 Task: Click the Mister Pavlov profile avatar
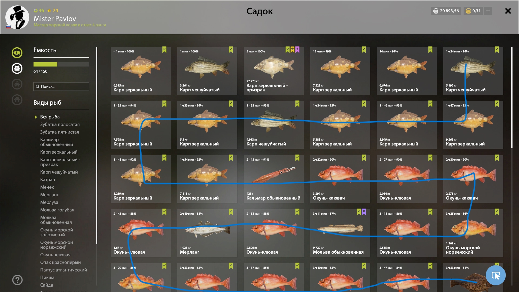click(17, 17)
